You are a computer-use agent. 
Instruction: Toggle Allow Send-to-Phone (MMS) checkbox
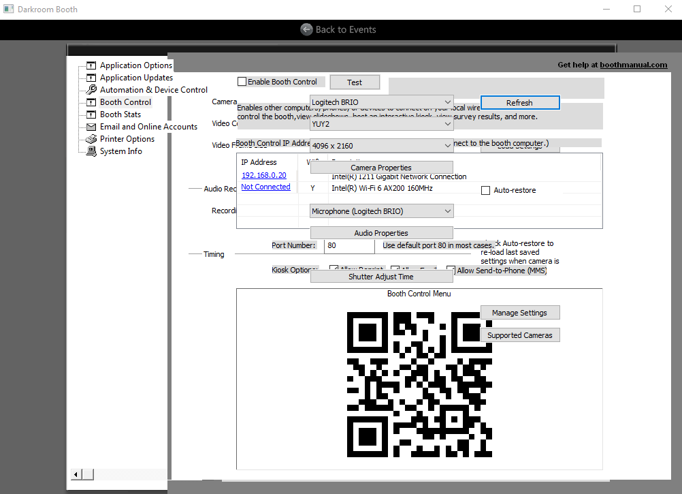[x=451, y=271]
